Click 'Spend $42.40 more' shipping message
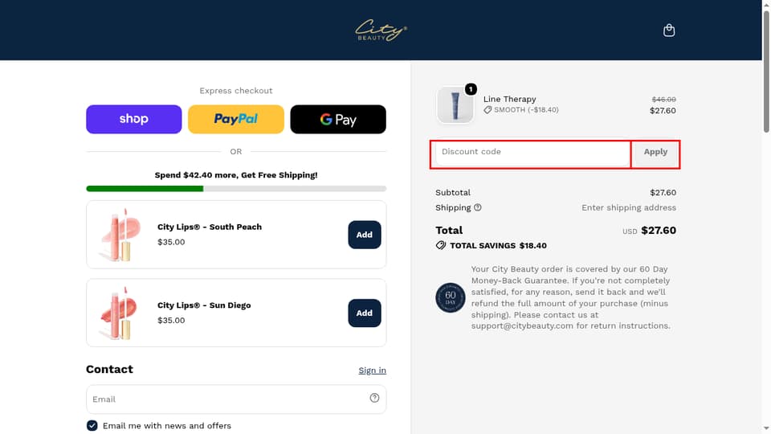771x434 pixels. [x=236, y=175]
